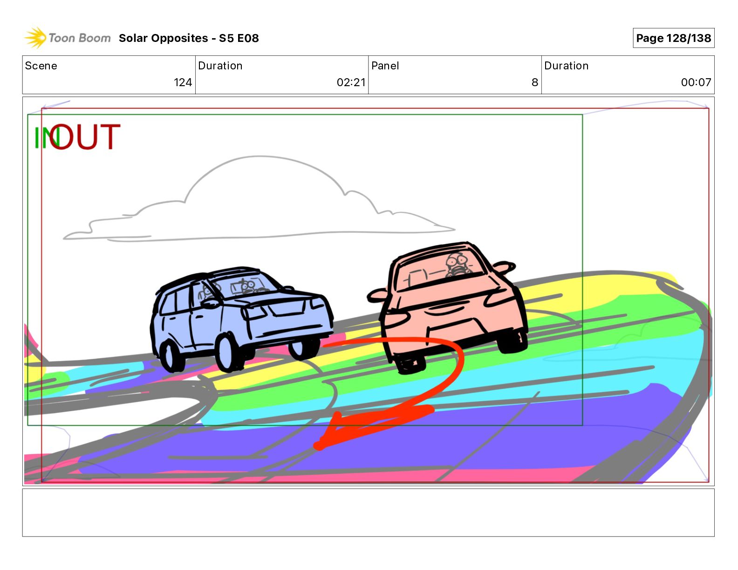Viewport: 738px width, 570px height.
Task: Click the red 'OUT' camera label
Action: [85, 137]
